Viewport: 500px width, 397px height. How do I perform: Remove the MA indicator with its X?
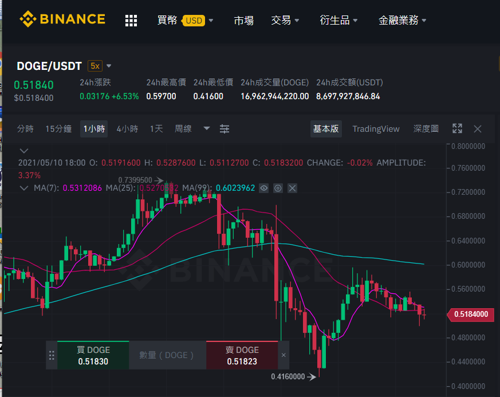[x=292, y=188]
